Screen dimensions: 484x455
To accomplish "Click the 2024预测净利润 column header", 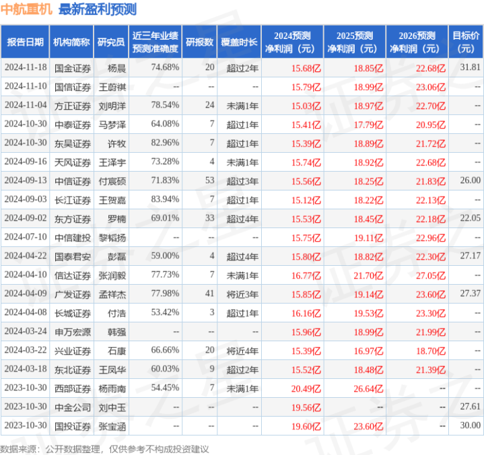I will [292, 42].
